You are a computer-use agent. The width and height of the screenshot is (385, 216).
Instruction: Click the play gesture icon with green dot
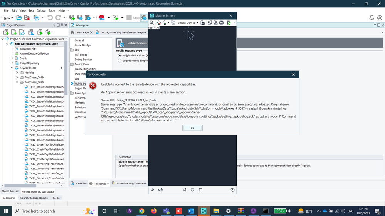165,23
